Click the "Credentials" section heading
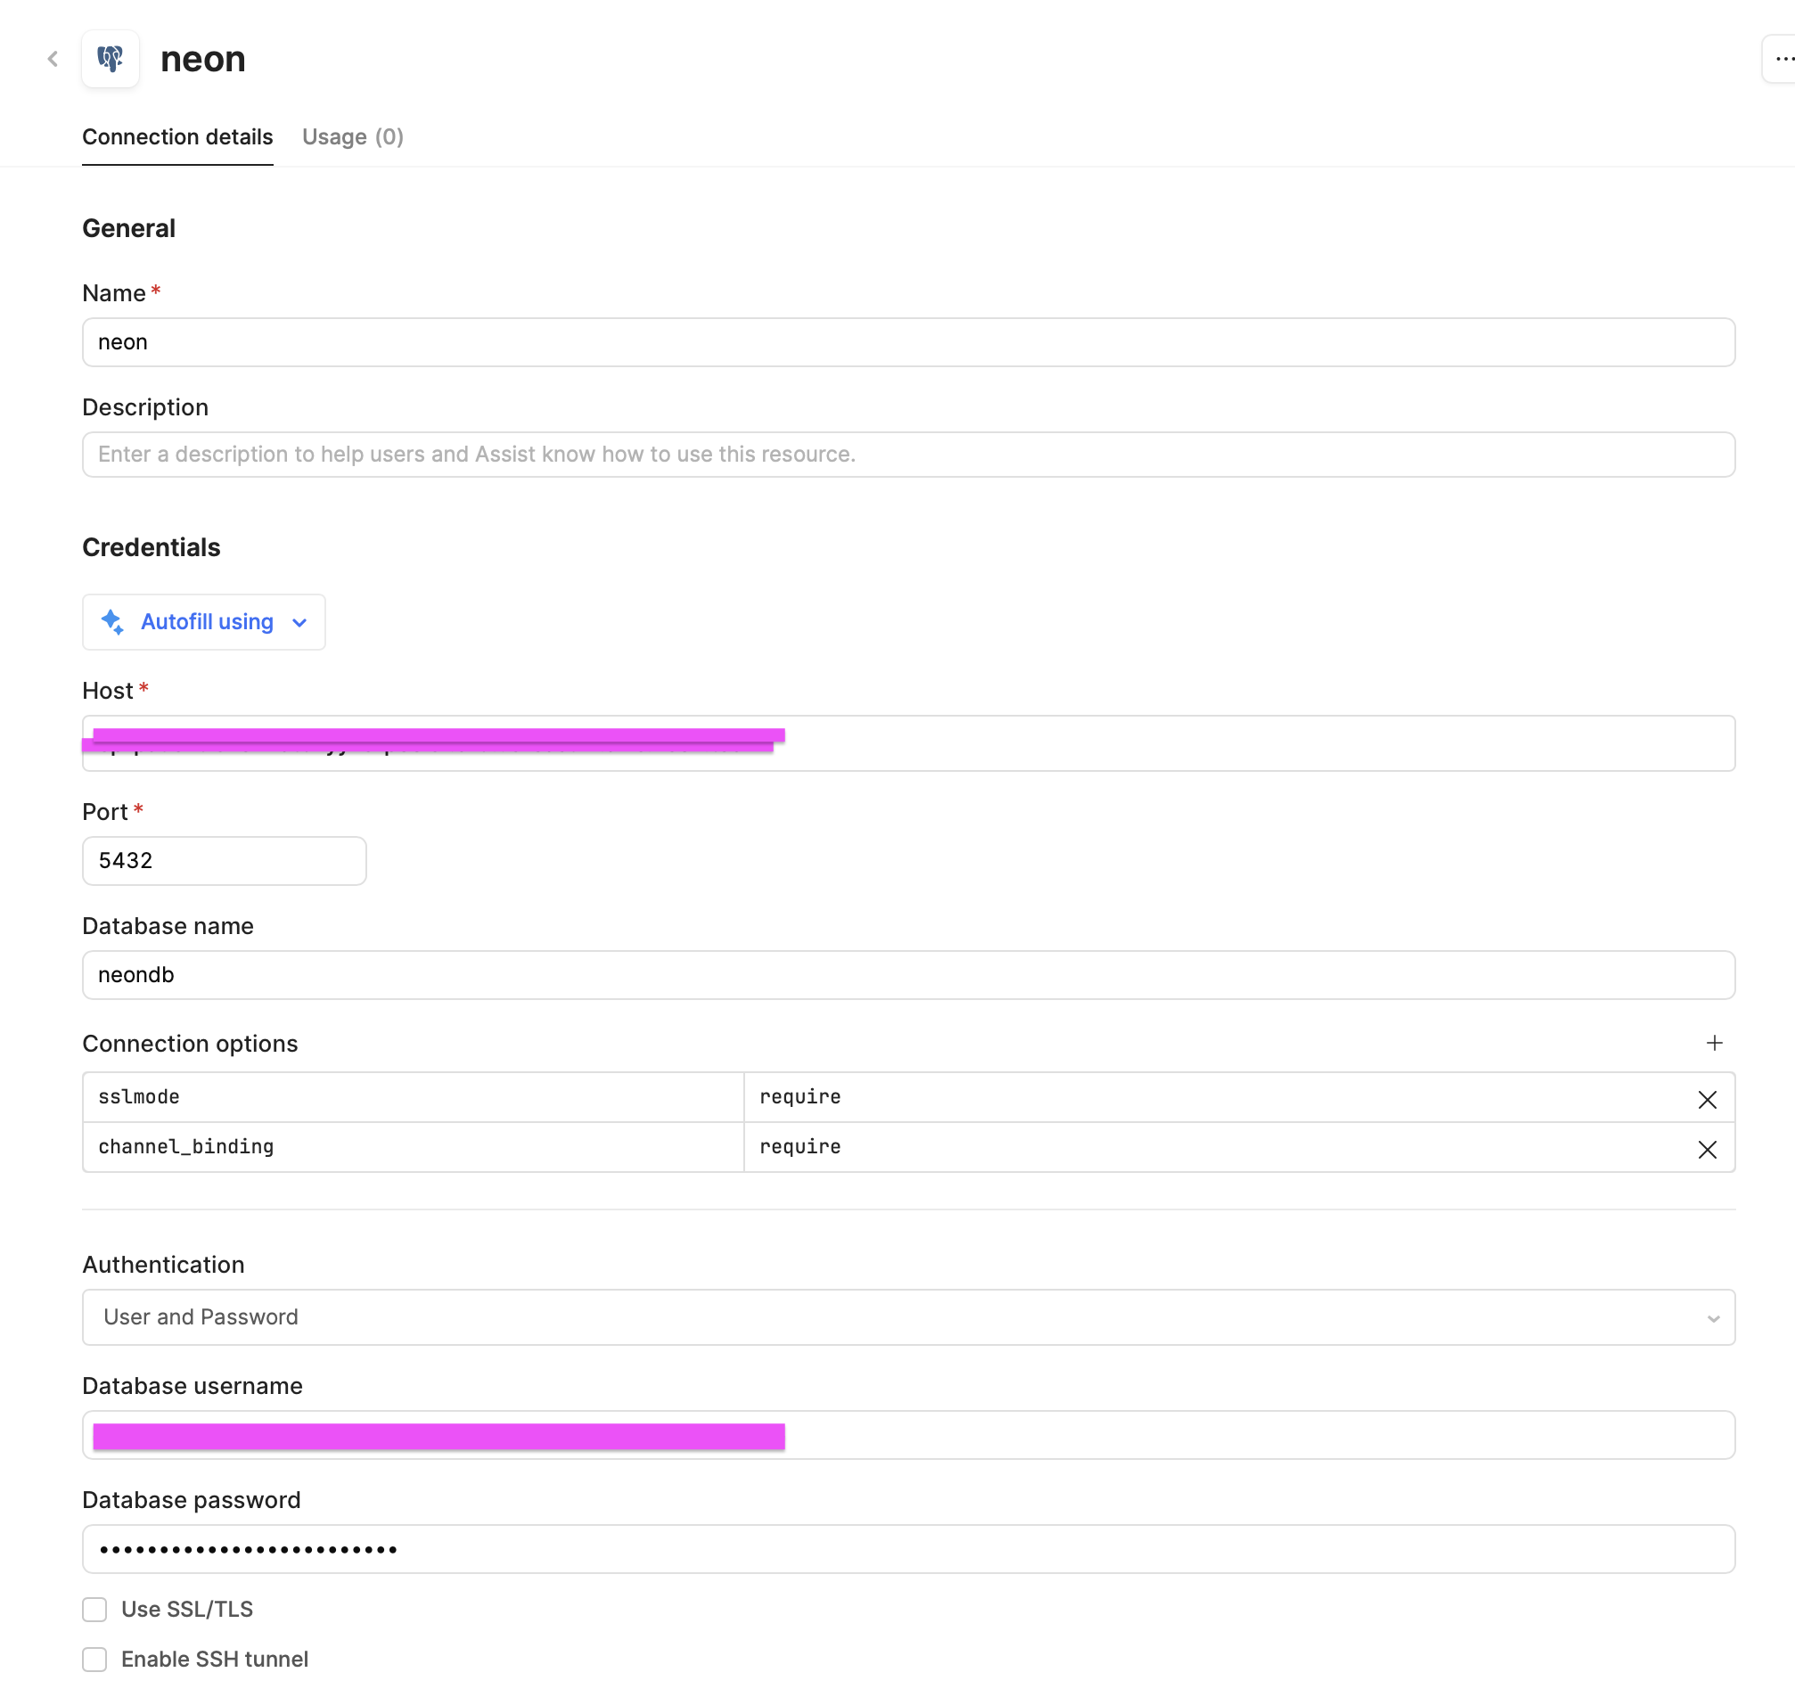 tap(152, 548)
